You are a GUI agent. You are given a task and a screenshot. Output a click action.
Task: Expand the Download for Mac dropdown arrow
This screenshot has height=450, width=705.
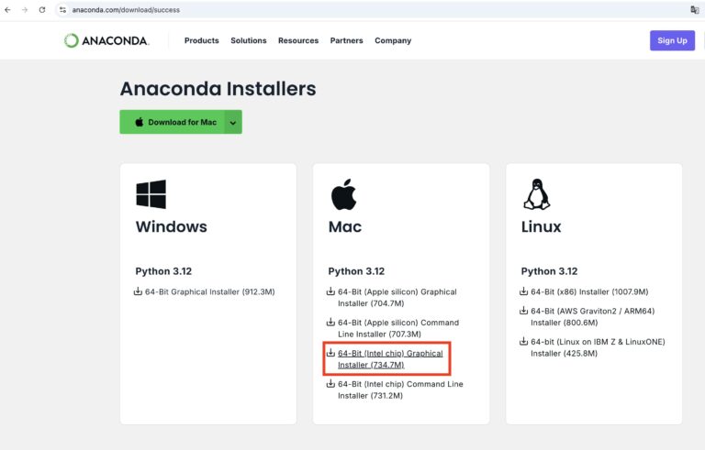(x=233, y=122)
